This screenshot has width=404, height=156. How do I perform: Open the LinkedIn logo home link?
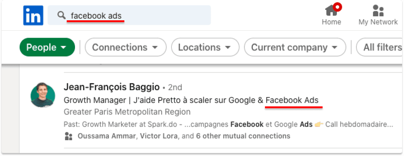point(33,15)
